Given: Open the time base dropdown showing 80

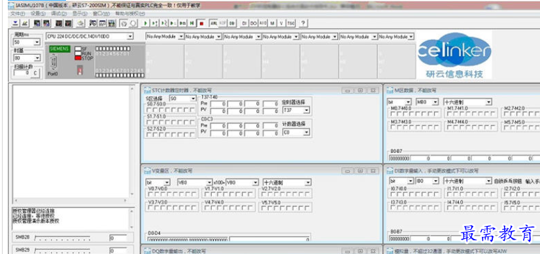Looking at the screenshot, I should coord(27,58).
